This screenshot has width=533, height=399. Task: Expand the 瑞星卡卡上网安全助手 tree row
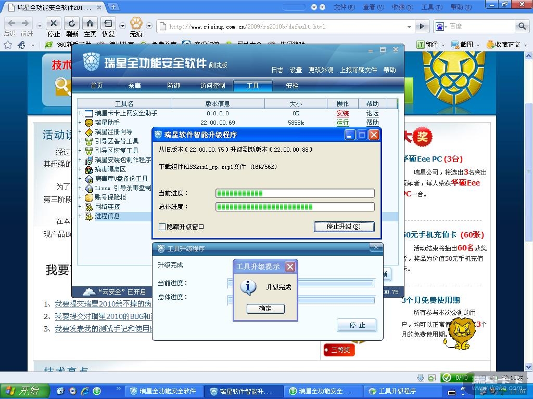(x=80, y=113)
